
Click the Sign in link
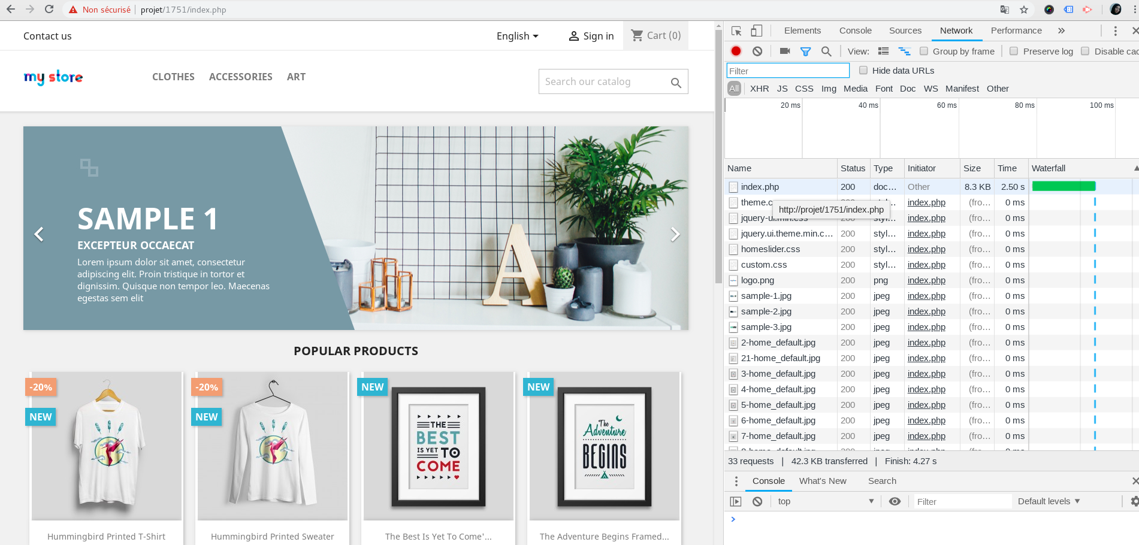pos(591,36)
